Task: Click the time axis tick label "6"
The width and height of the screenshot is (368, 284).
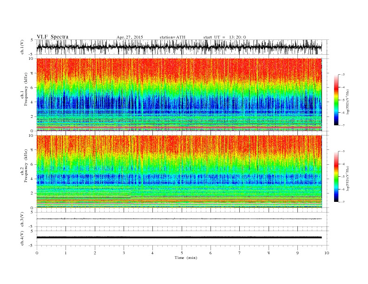Action: tap(210, 253)
